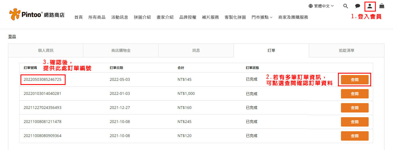This screenshot has width=393, height=150.
Task: Open 品牌授權 menu item
Action: coord(188,17)
